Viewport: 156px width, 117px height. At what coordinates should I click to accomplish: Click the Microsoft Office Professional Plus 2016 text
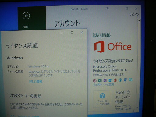(110, 68)
